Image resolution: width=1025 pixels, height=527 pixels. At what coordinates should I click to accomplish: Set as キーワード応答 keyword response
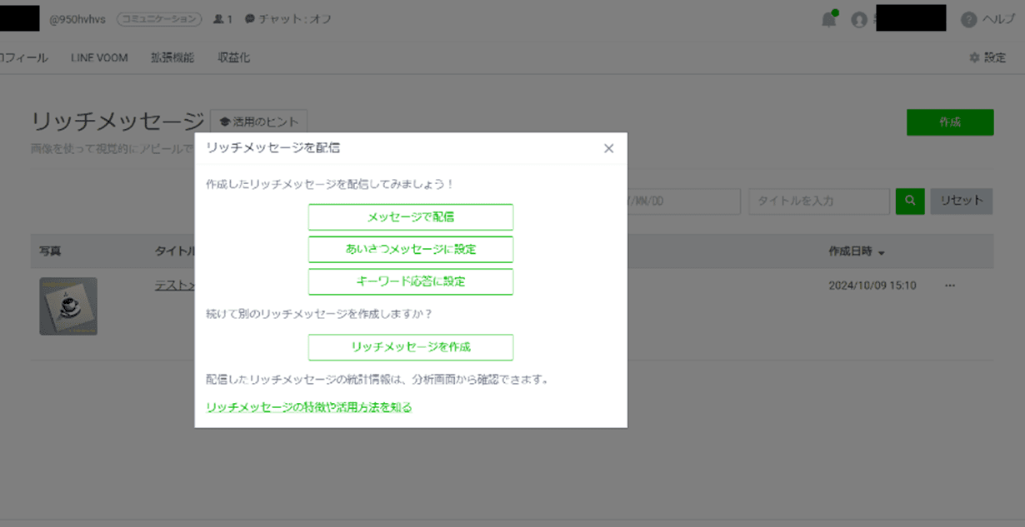pos(411,281)
